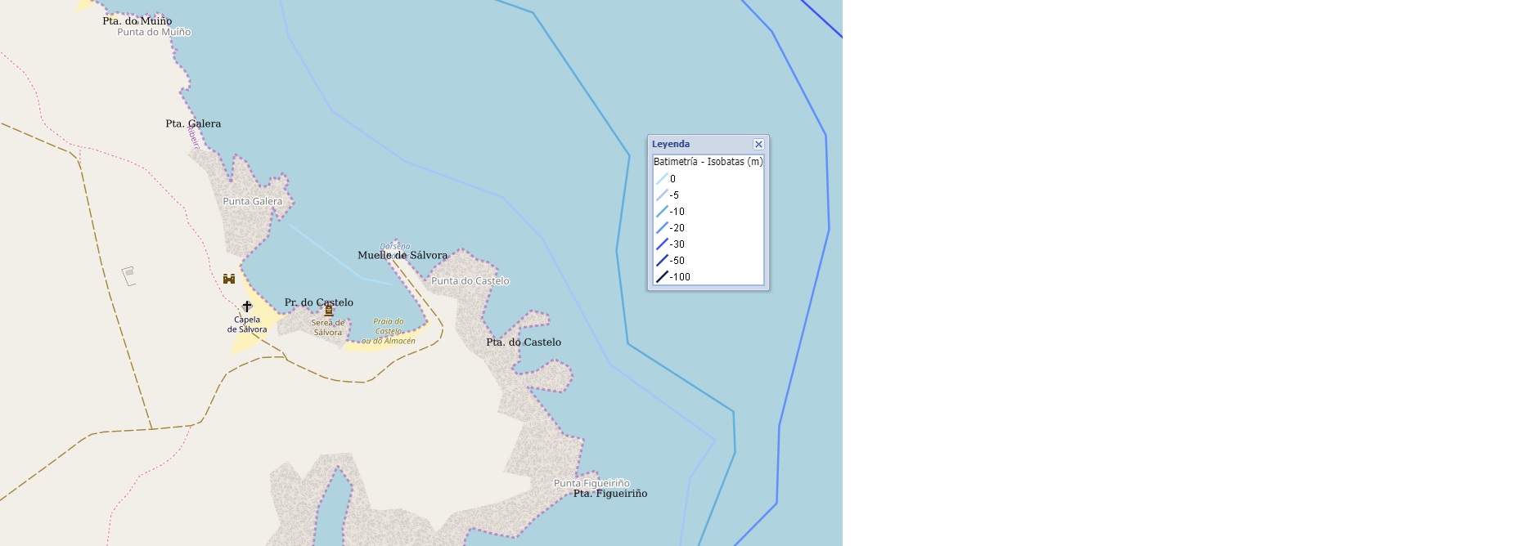The height and width of the screenshot is (546, 1520).
Task: Close the Leyenda legend panel
Action: (758, 144)
